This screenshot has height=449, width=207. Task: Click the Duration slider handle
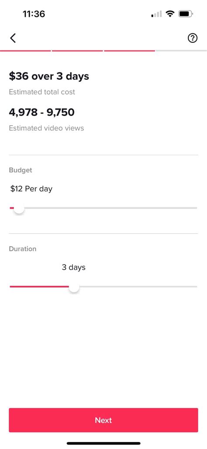pyautogui.click(x=74, y=287)
